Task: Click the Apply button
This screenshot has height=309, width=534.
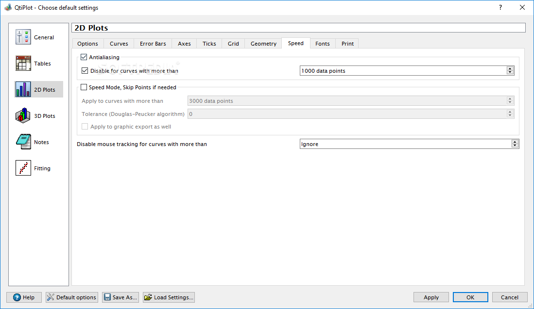Action: click(431, 297)
